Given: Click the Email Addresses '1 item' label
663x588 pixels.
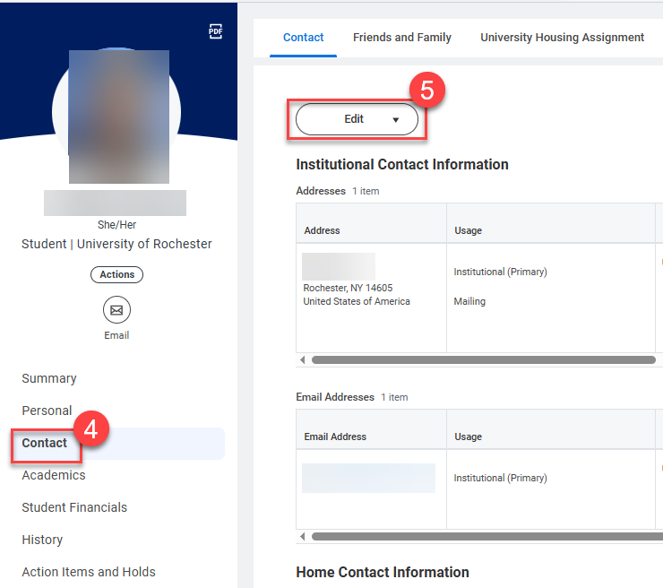Looking at the screenshot, I should pyautogui.click(x=394, y=397).
